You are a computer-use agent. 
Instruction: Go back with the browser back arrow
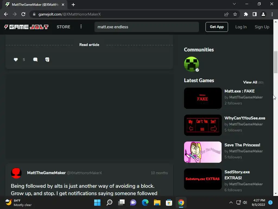[x=6, y=14]
